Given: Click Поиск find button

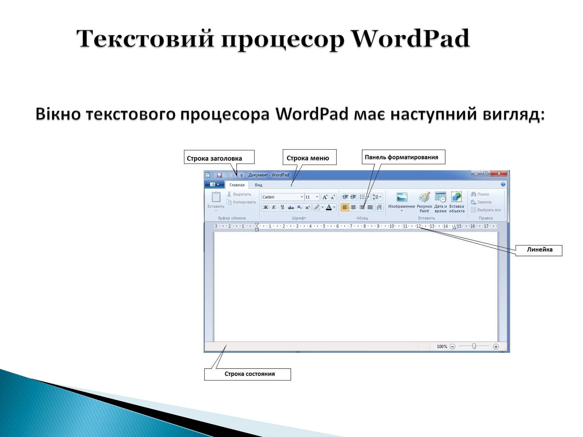Looking at the screenshot, I should (480, 194).
